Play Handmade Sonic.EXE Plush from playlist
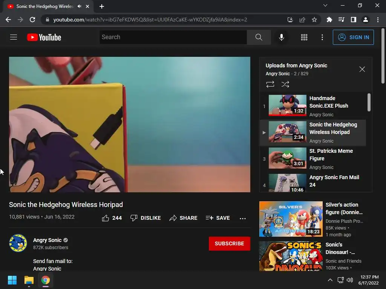 click(x=313, y=106)
